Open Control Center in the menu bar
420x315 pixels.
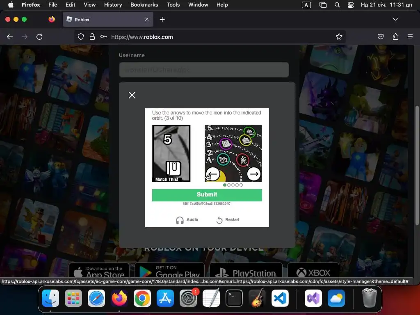pyautogui.click(x=351, y=5)
